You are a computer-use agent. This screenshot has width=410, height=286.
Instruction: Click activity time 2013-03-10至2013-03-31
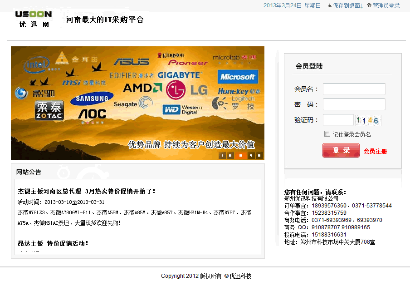(x=74, y=202)
